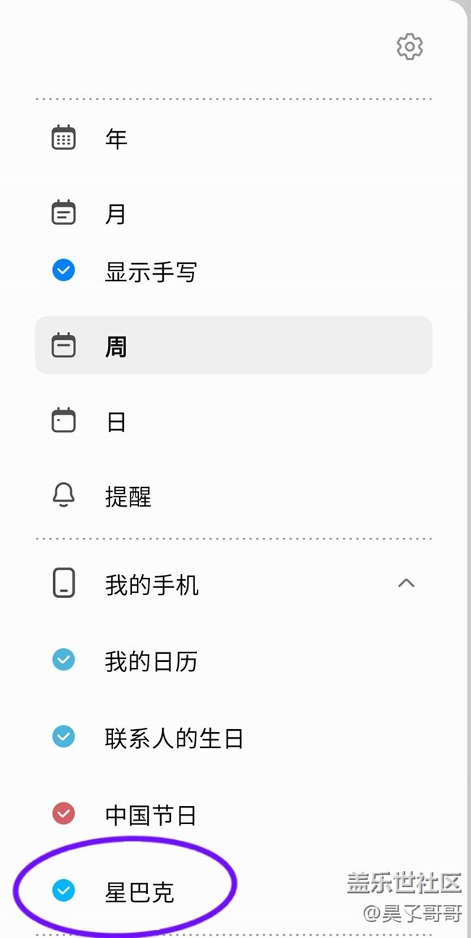Screen dimensions: 471x938
Task: Click the 星巴克 calendar label
Action: tap(140, 892)
